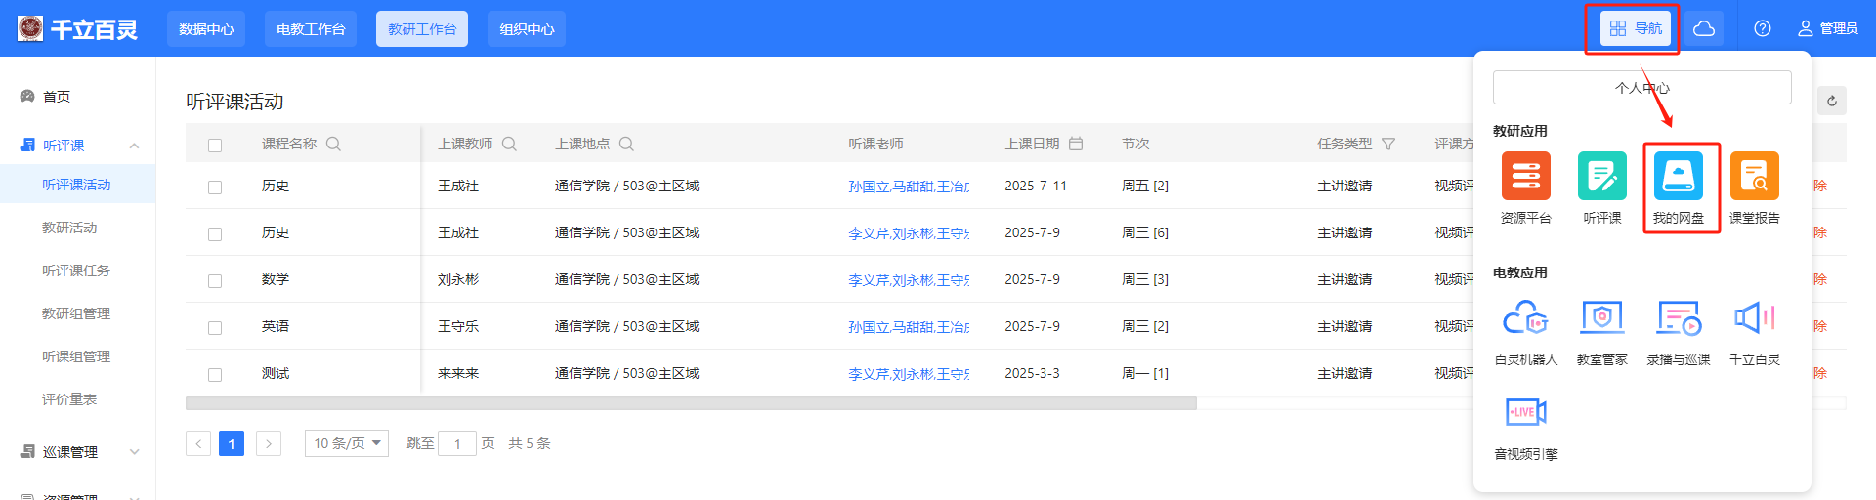Select all rows with header checkbox

(215, 146)
